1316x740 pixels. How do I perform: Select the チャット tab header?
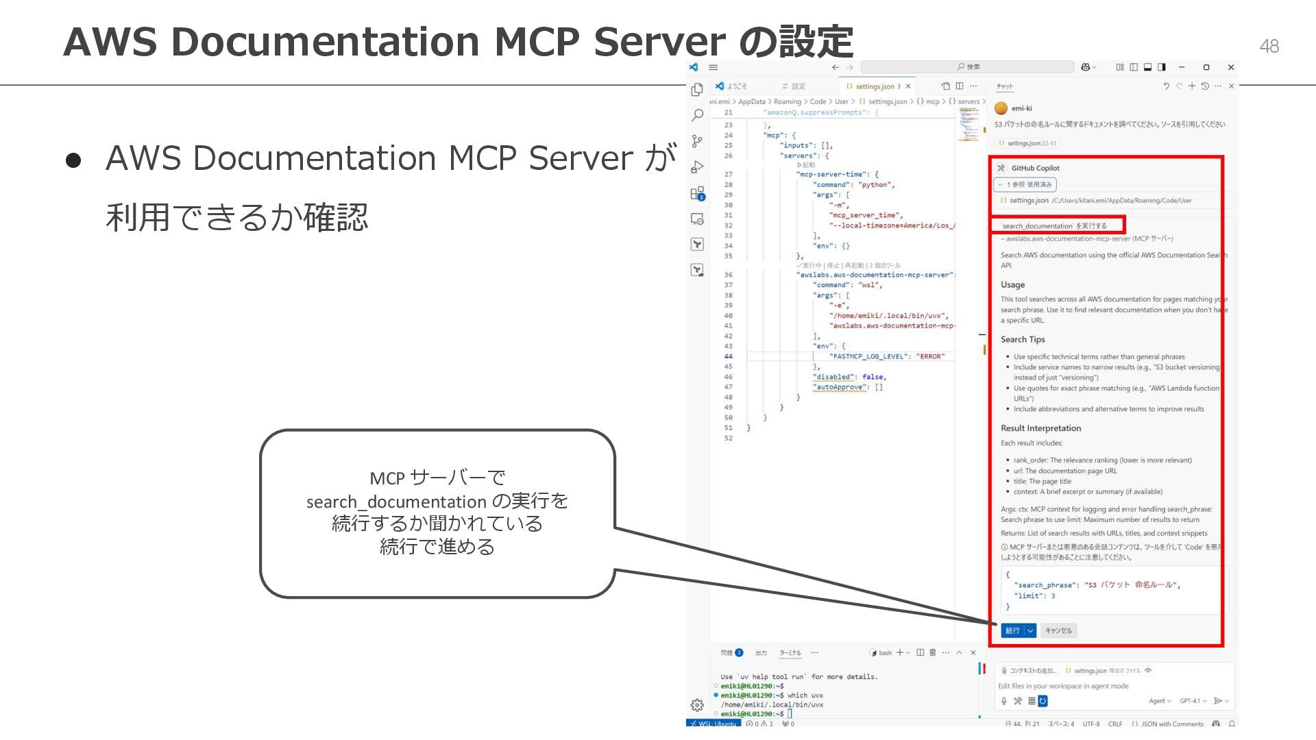(x=1005, y=86)
